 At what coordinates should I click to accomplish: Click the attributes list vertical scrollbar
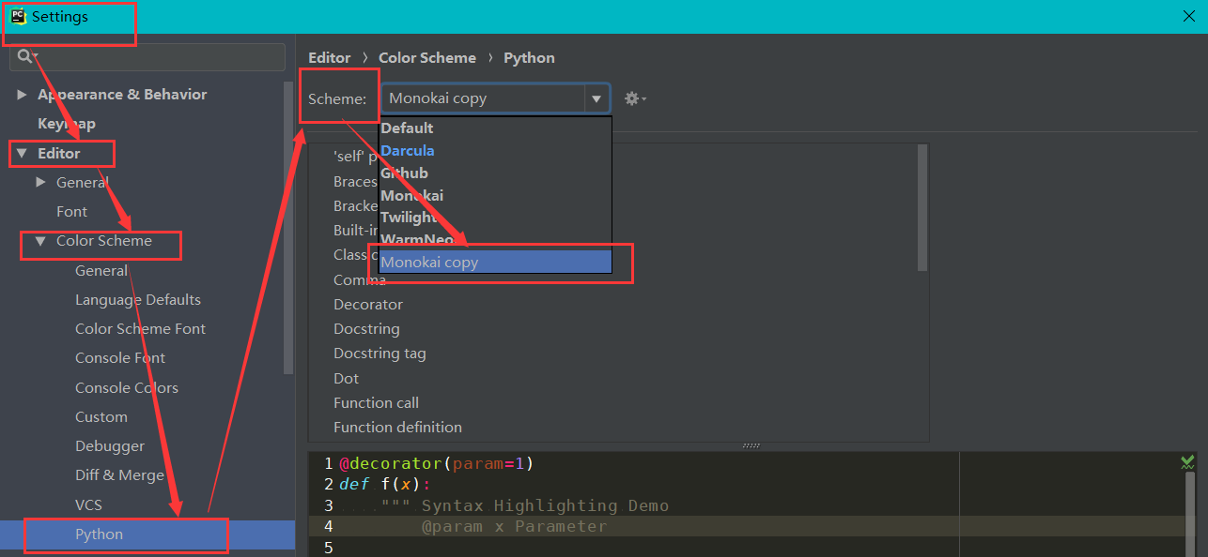tap(921, 208)
